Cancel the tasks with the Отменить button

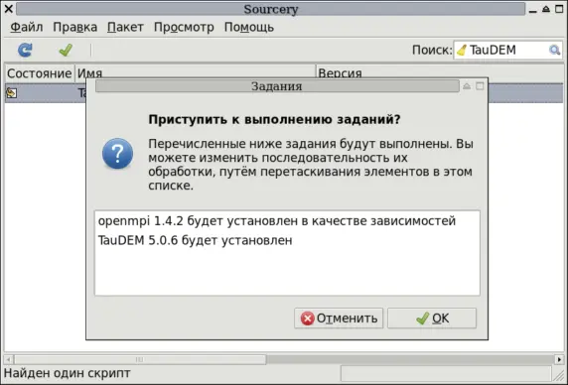pos(339,319)
